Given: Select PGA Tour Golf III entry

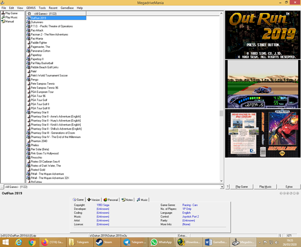Looking at the screenshot, I should pos(40,108).
